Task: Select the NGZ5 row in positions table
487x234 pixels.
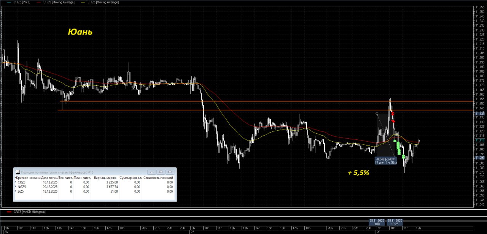Action: (21, 187)
